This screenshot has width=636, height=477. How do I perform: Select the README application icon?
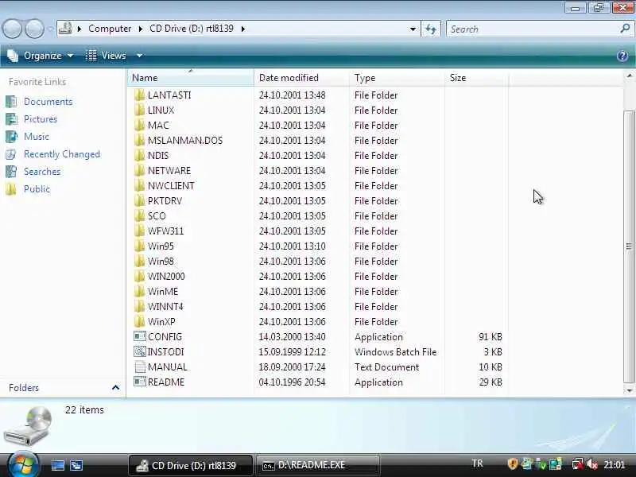[140, 382]
